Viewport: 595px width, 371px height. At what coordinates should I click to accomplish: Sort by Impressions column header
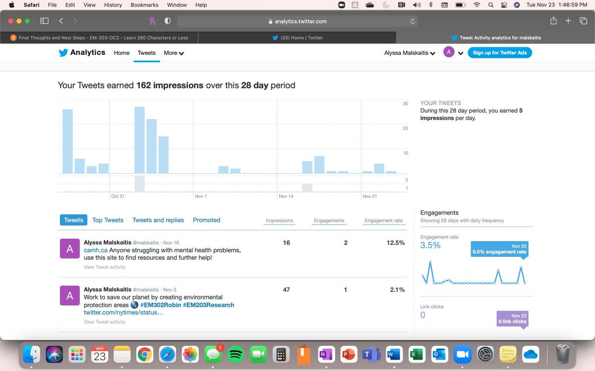click(280, 221)
